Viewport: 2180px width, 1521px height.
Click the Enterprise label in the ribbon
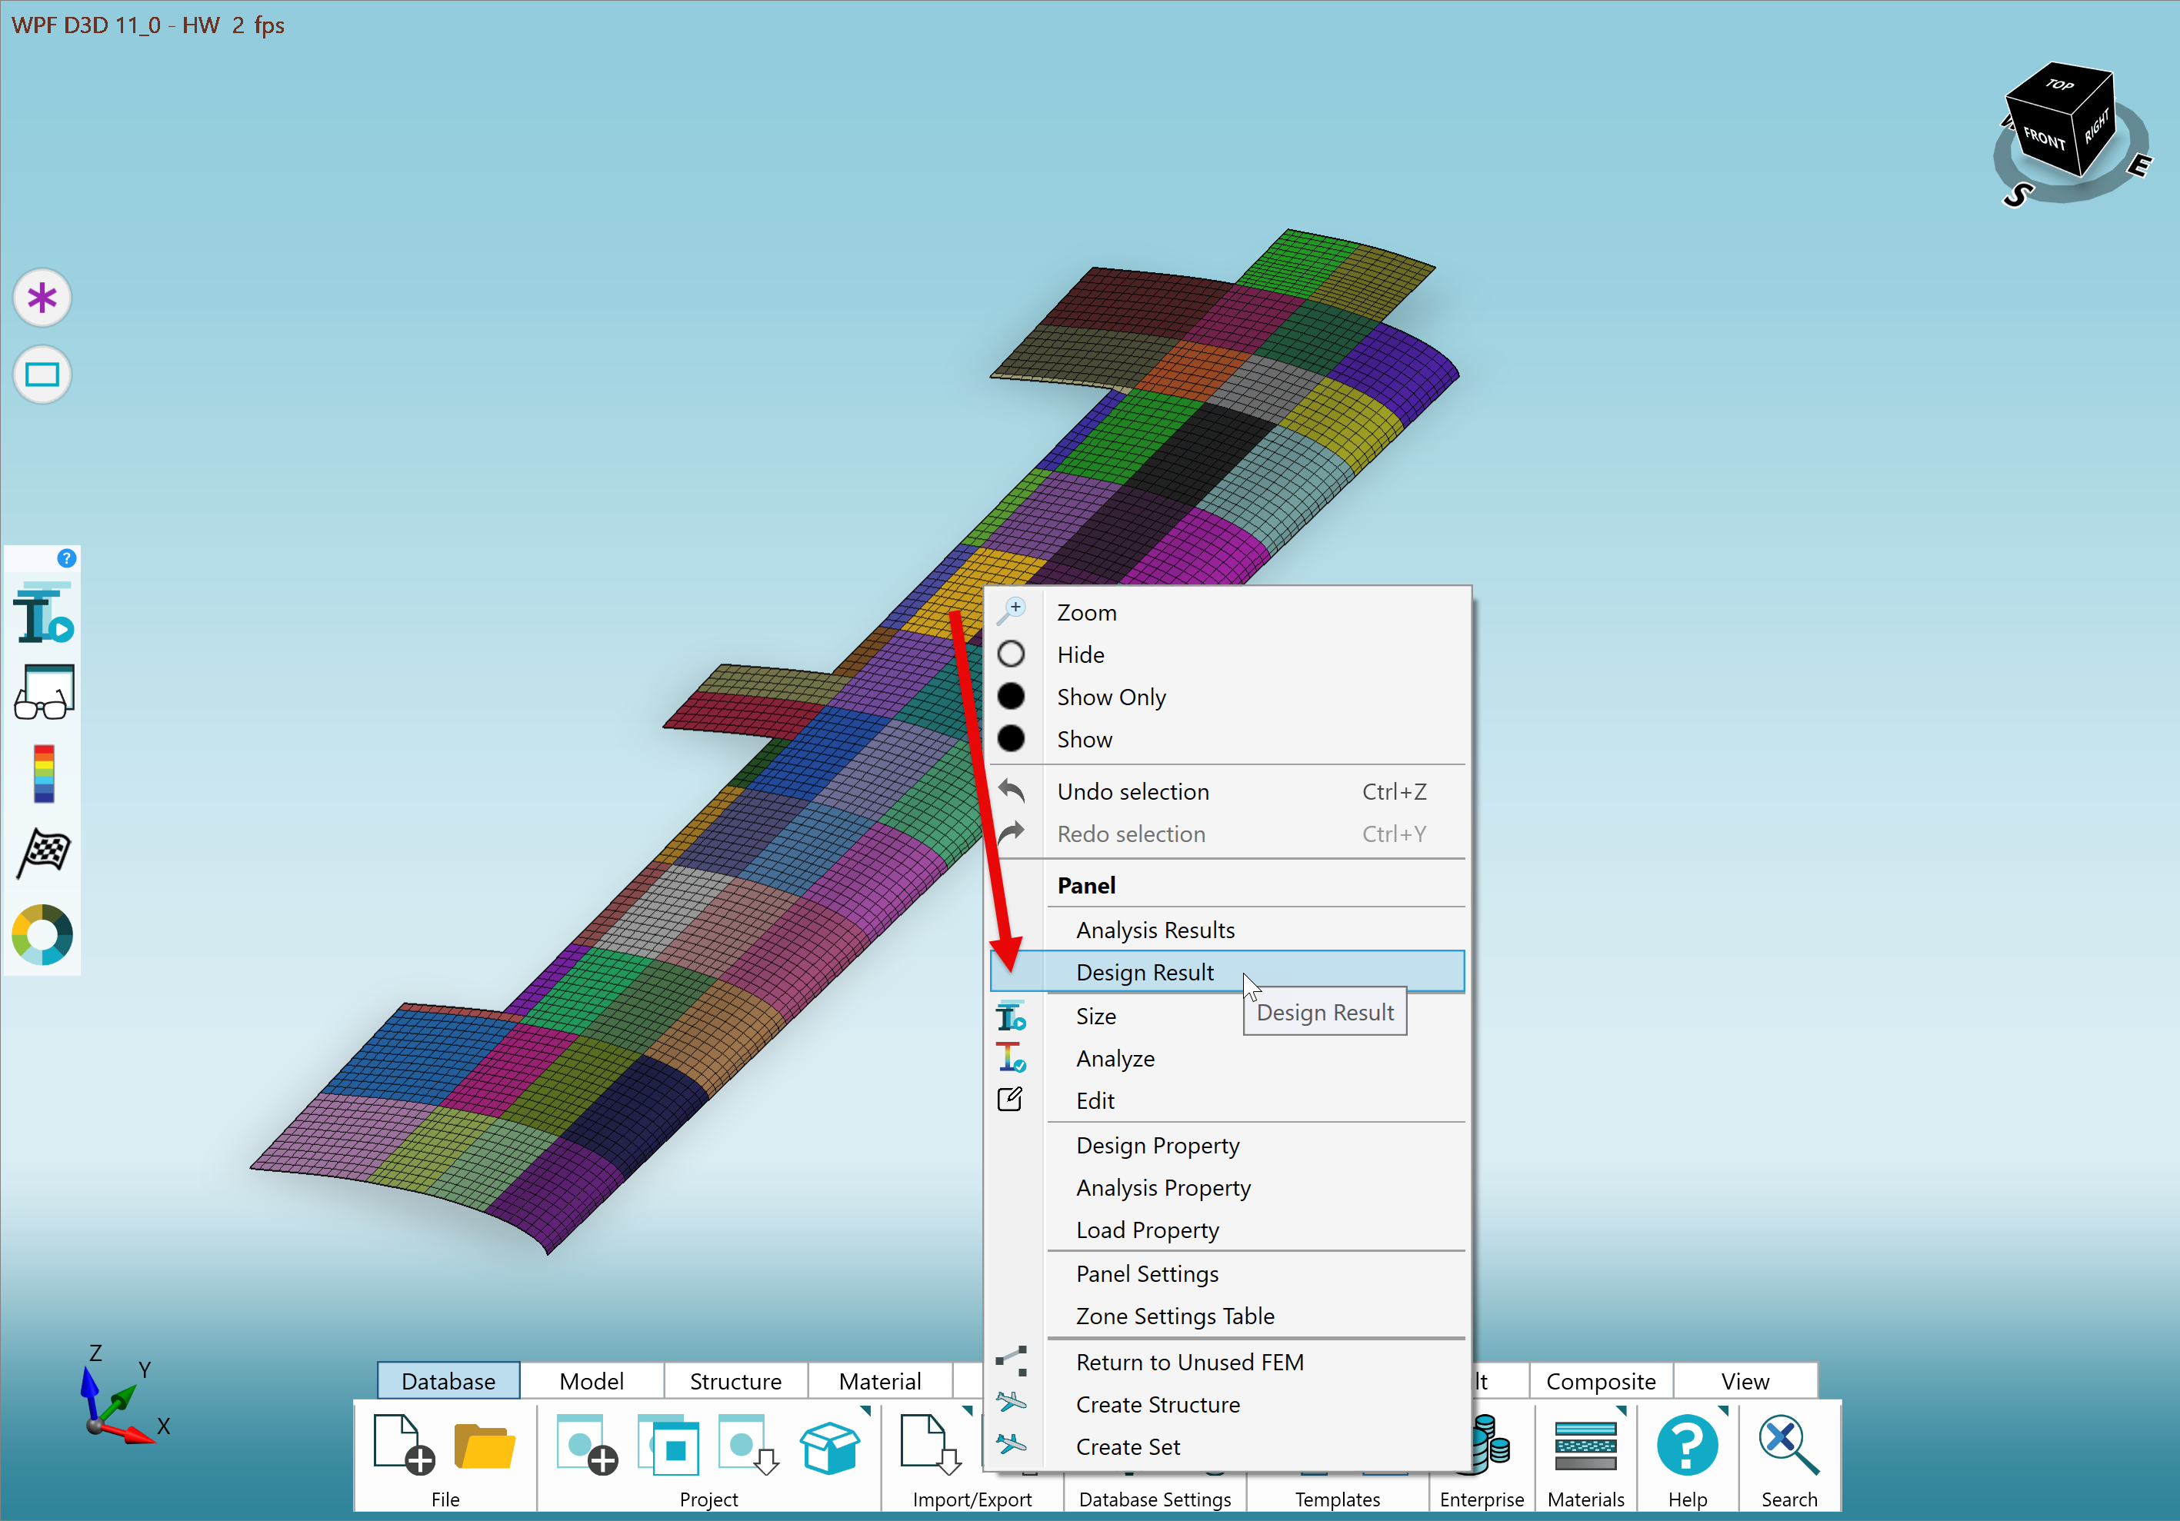click(x=1482, y=1499)
